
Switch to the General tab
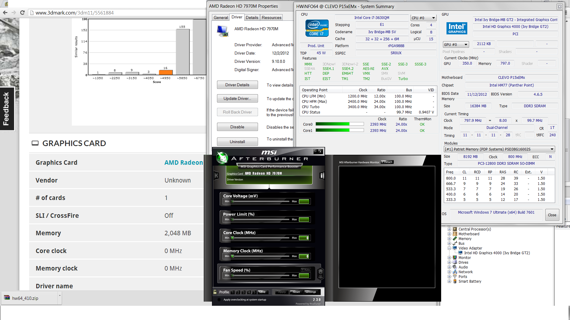coord(221,17)
